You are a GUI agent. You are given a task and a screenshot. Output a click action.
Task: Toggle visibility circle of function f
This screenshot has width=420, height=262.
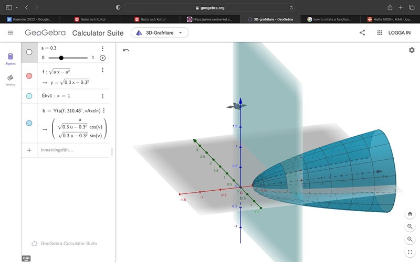(29, 75)
